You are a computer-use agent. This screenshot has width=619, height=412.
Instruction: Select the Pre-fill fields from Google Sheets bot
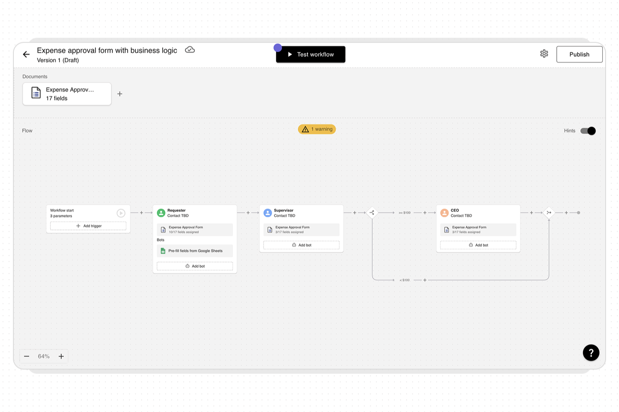point(194,251)
